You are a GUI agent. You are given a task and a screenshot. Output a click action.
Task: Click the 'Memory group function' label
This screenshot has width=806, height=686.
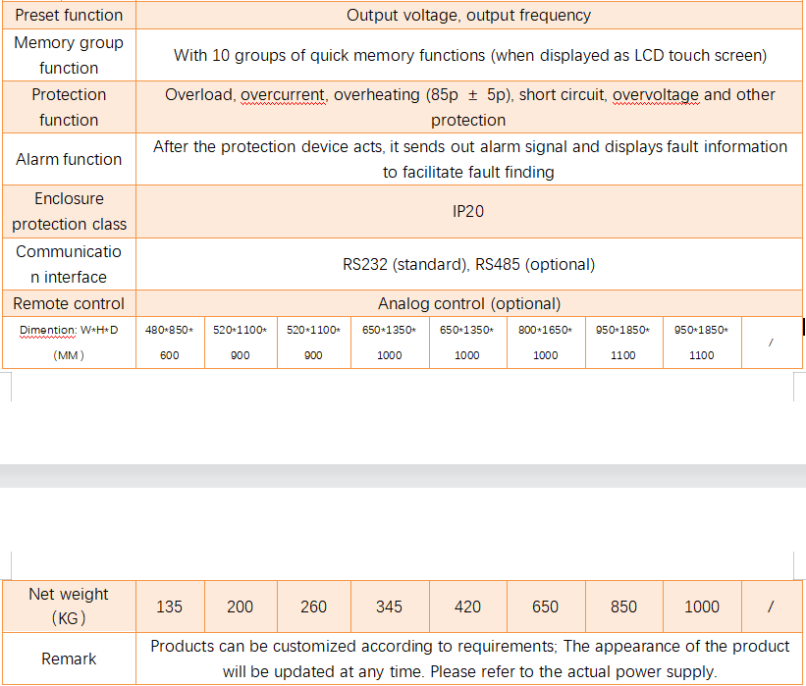(x=69, y=55)
